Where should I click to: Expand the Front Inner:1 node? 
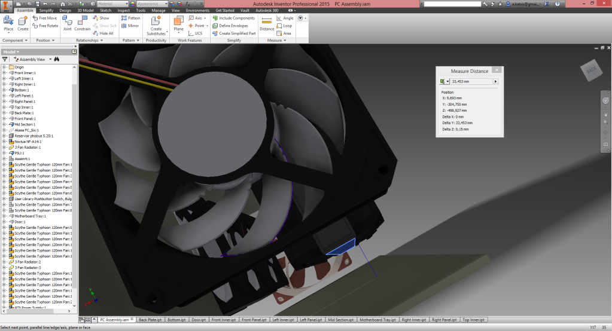4,73
